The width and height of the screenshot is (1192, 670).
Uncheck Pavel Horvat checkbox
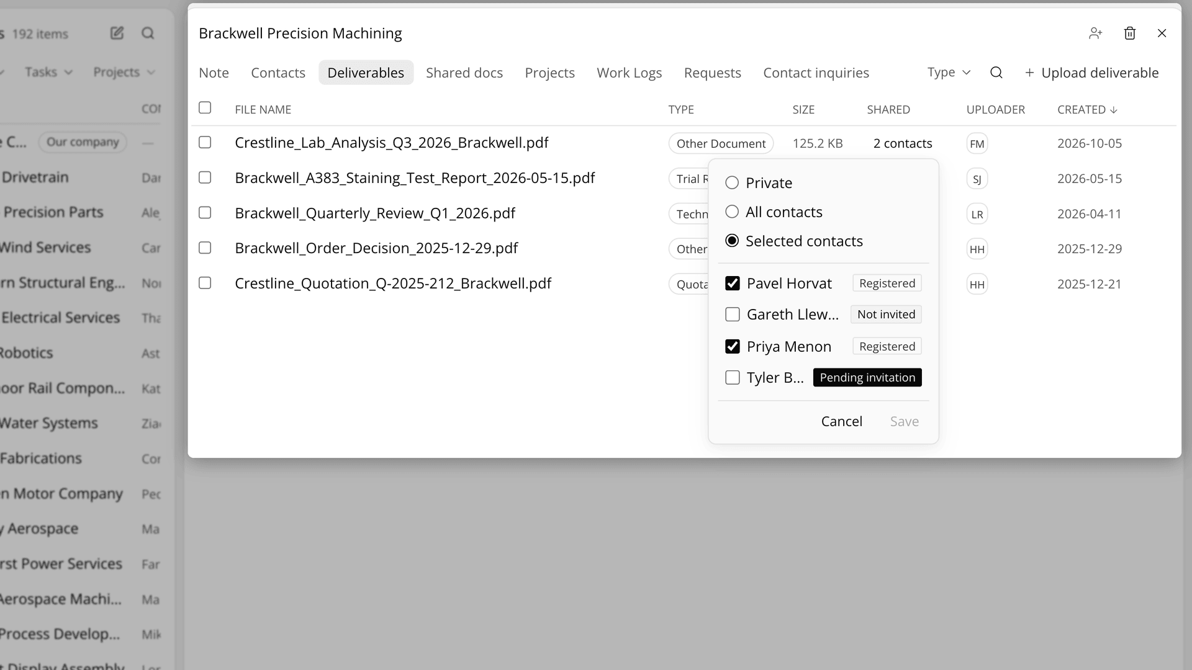[733, 284]
